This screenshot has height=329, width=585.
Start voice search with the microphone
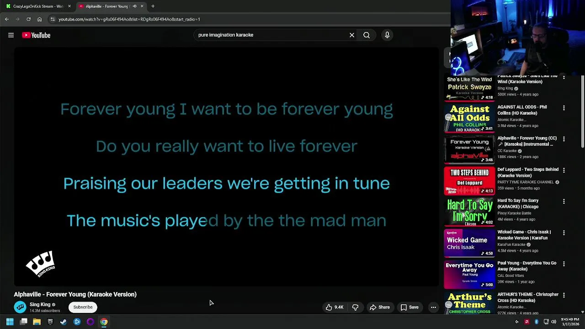387,35
